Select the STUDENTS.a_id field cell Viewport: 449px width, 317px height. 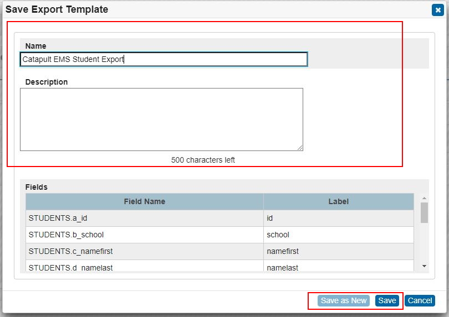[145, 218]
